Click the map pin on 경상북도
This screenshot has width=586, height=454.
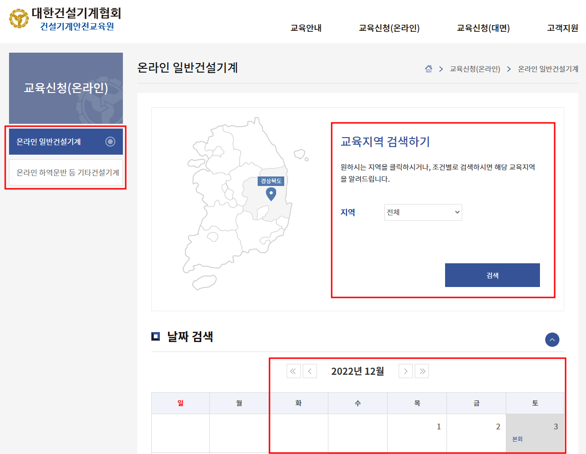click(271, 195)
